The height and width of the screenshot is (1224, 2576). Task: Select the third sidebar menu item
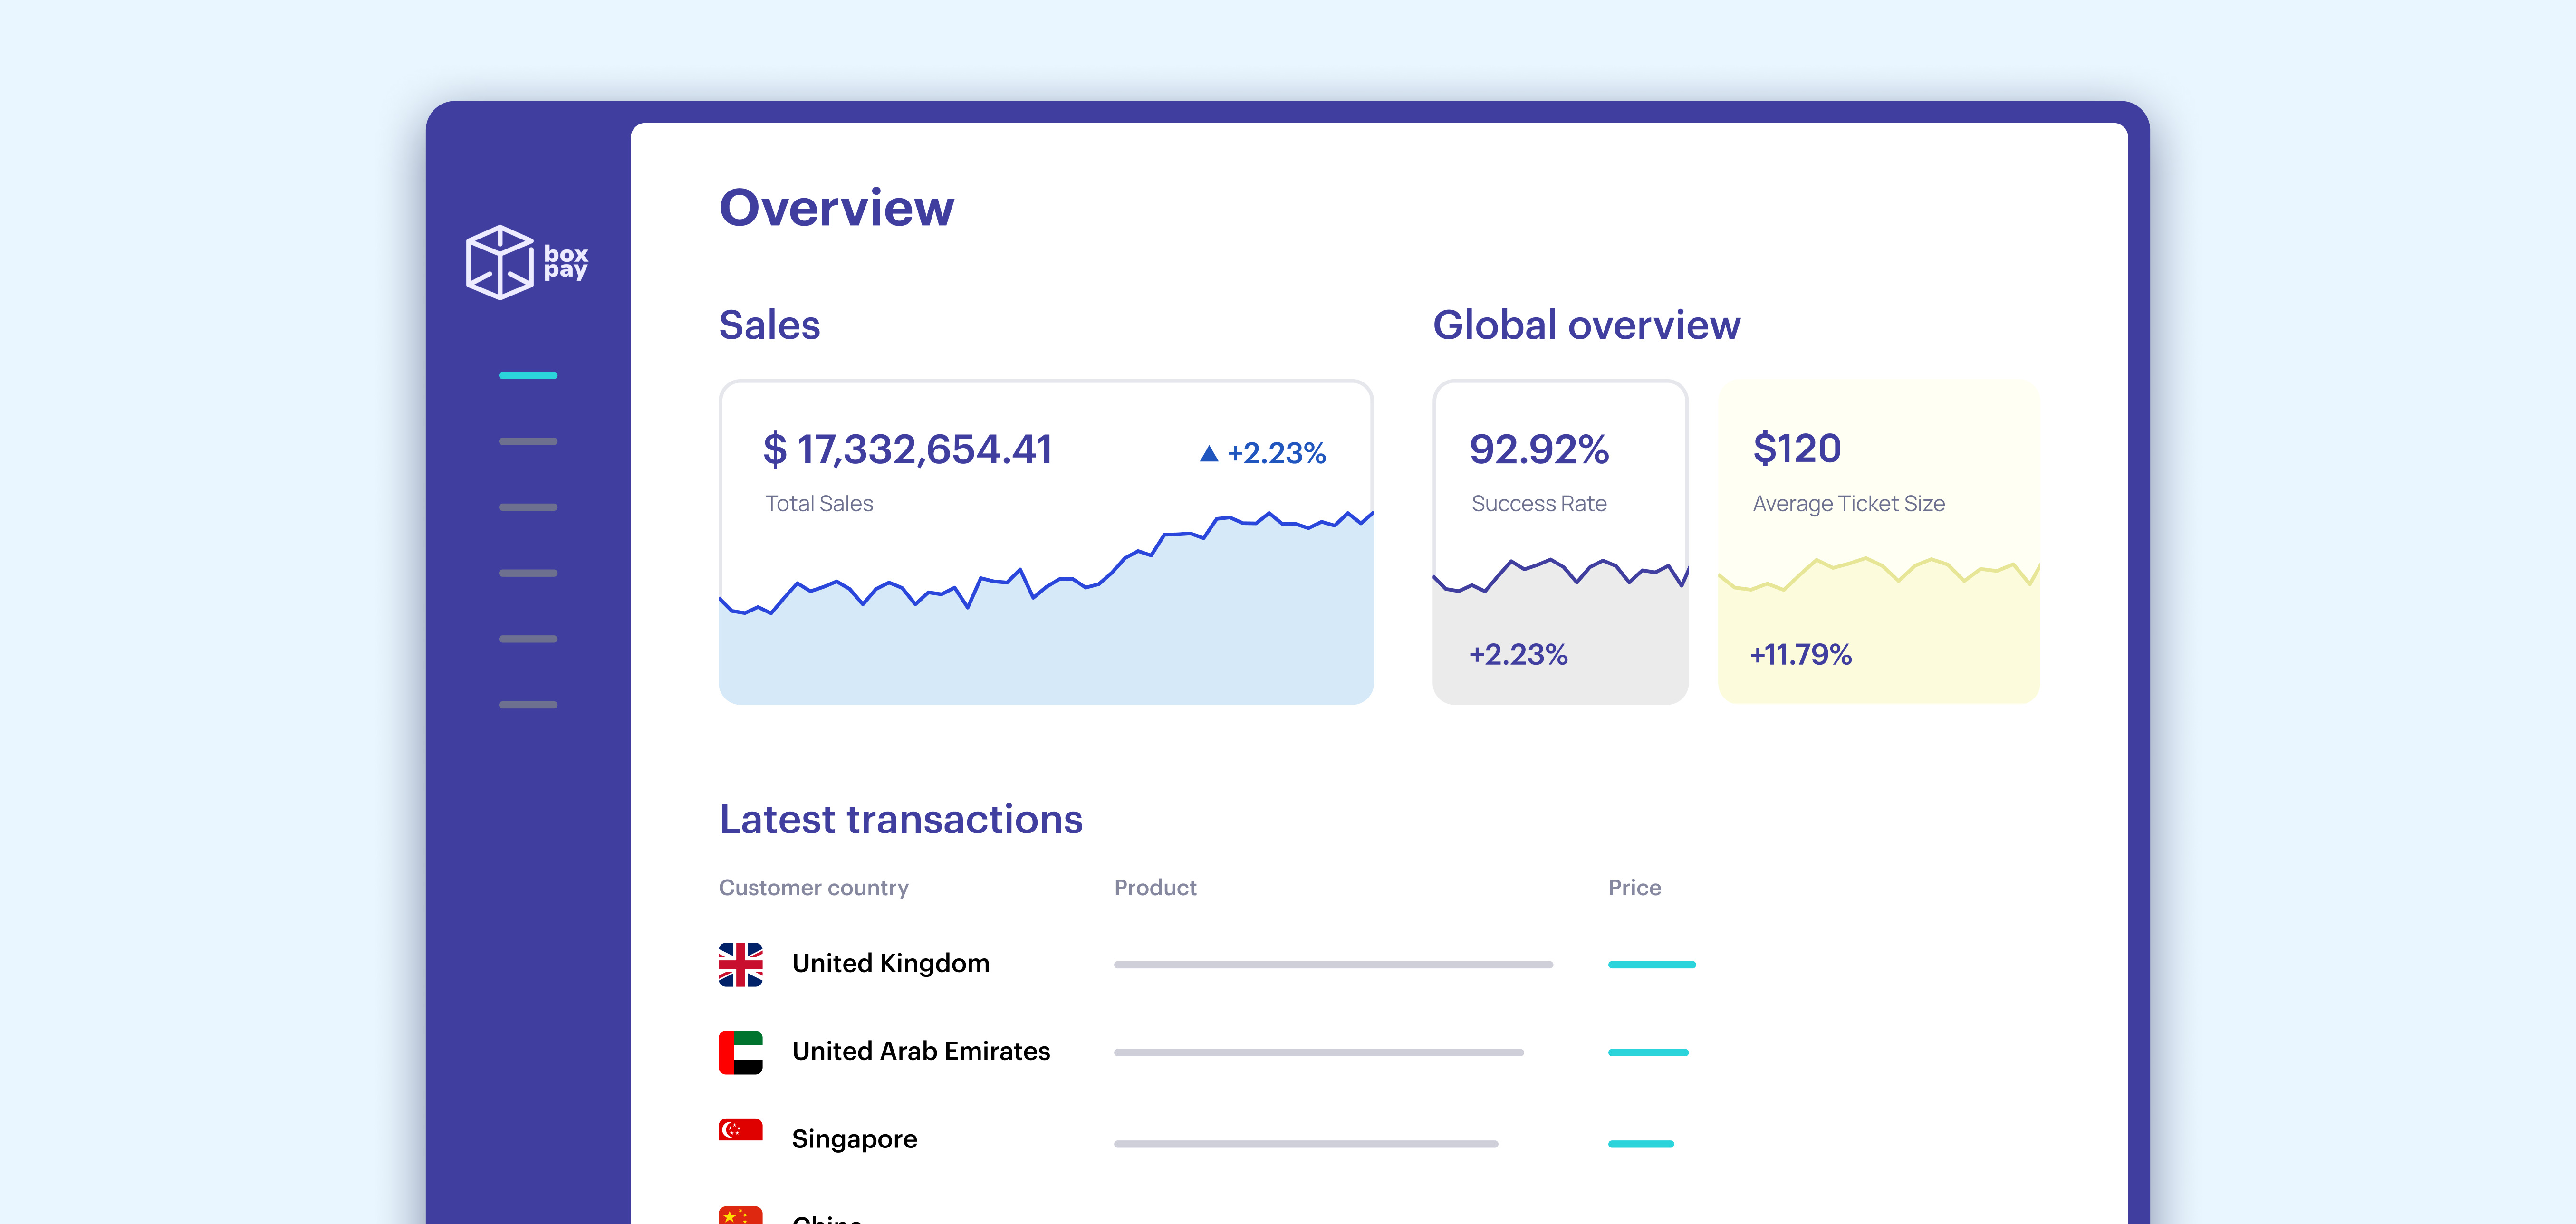(x=528, y=507)
